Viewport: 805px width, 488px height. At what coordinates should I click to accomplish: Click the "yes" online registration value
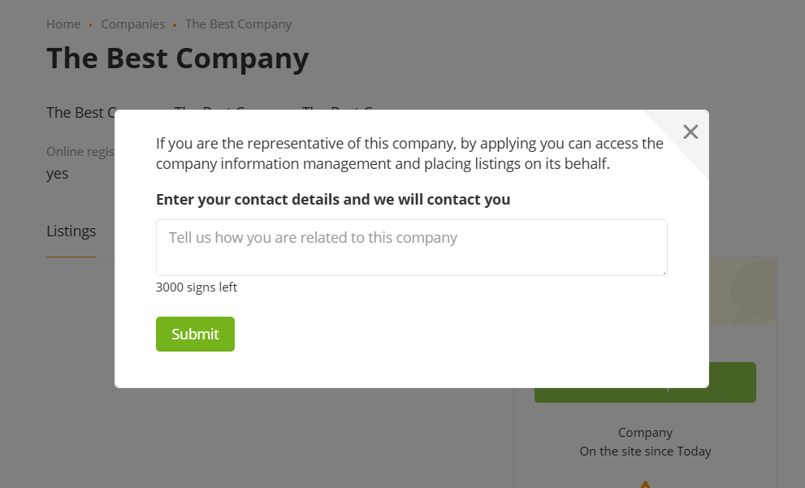(58, 174)
